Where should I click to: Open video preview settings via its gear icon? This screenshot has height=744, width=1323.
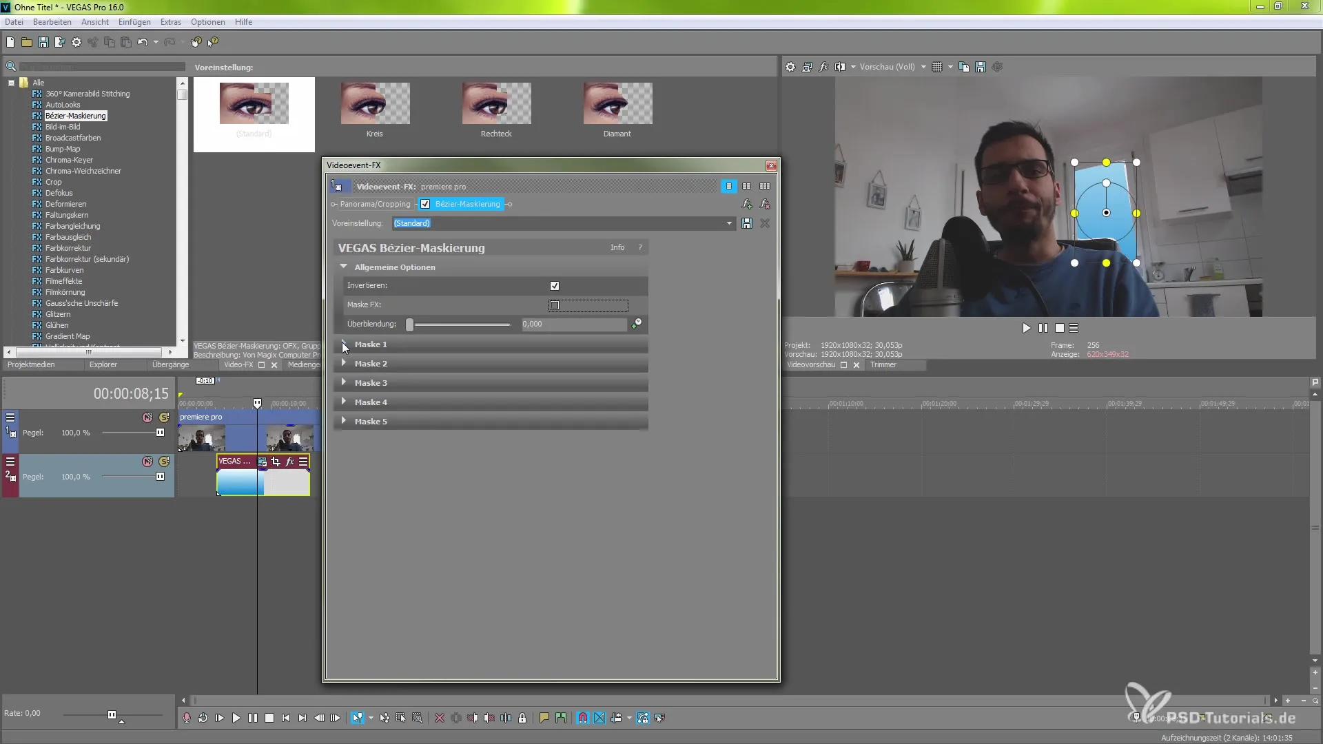tap(790, 67)
